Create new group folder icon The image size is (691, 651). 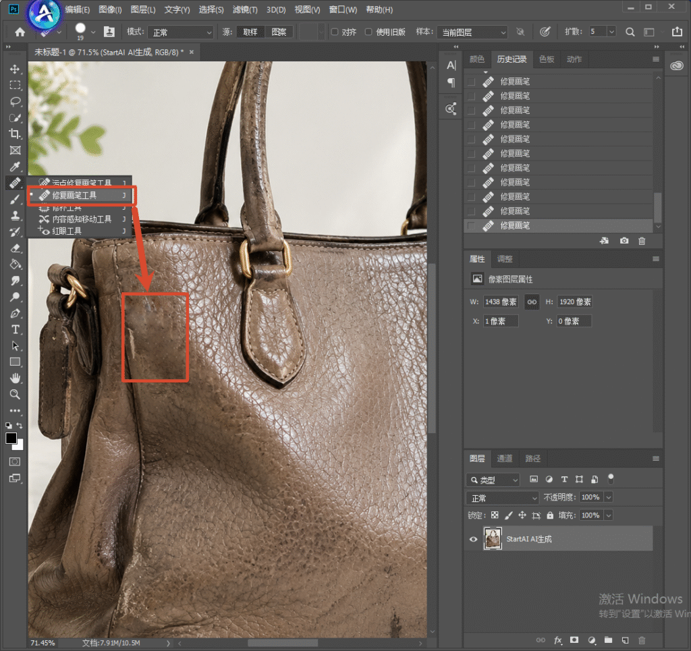(x=608, y=640)
